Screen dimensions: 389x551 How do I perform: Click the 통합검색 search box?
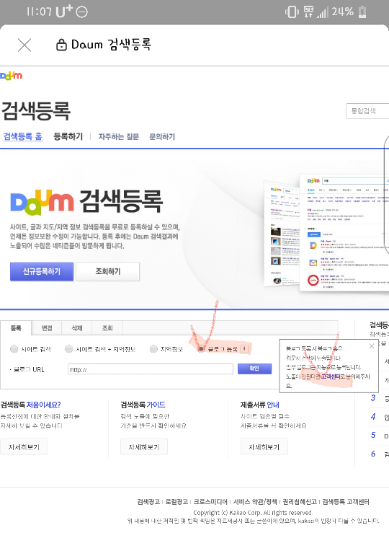[x=367, y=111]
